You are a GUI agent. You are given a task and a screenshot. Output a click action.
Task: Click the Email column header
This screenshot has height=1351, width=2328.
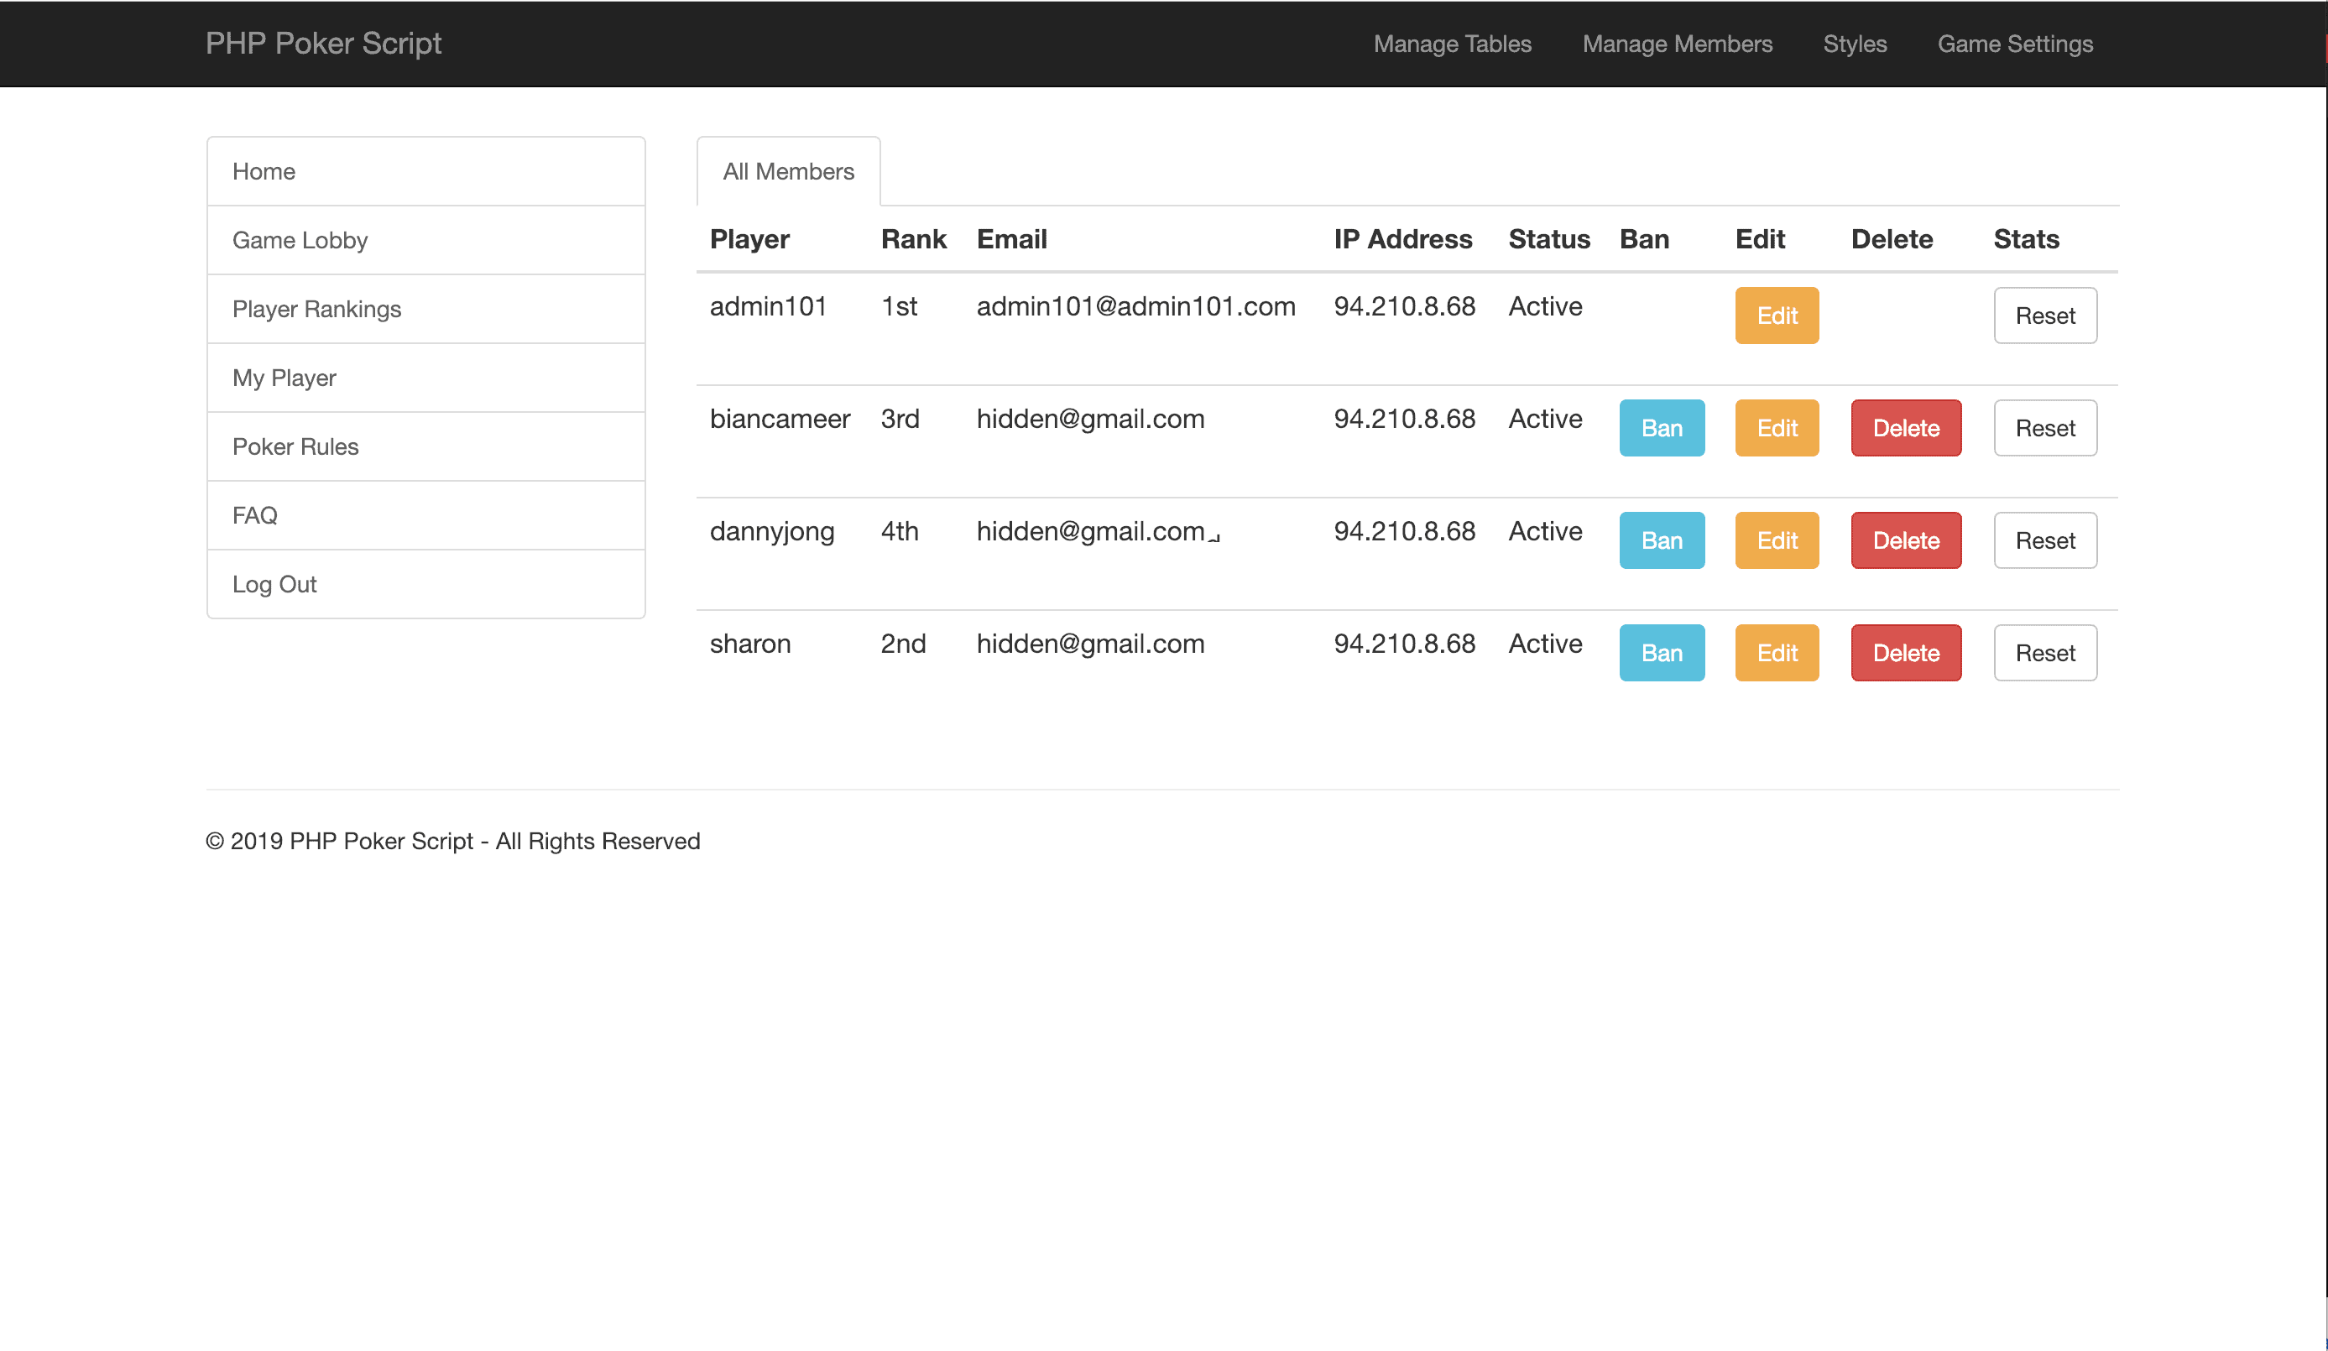(1011, 239)
